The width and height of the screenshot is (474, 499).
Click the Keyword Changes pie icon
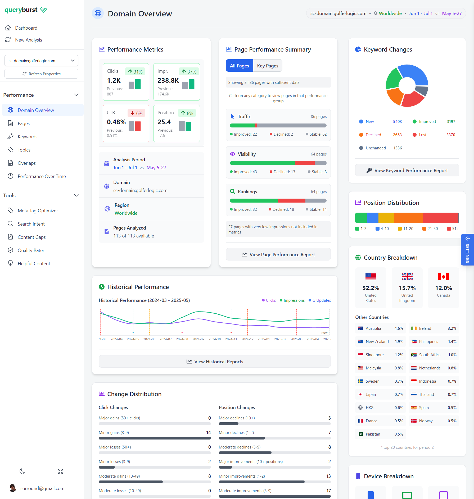[358, 49]
